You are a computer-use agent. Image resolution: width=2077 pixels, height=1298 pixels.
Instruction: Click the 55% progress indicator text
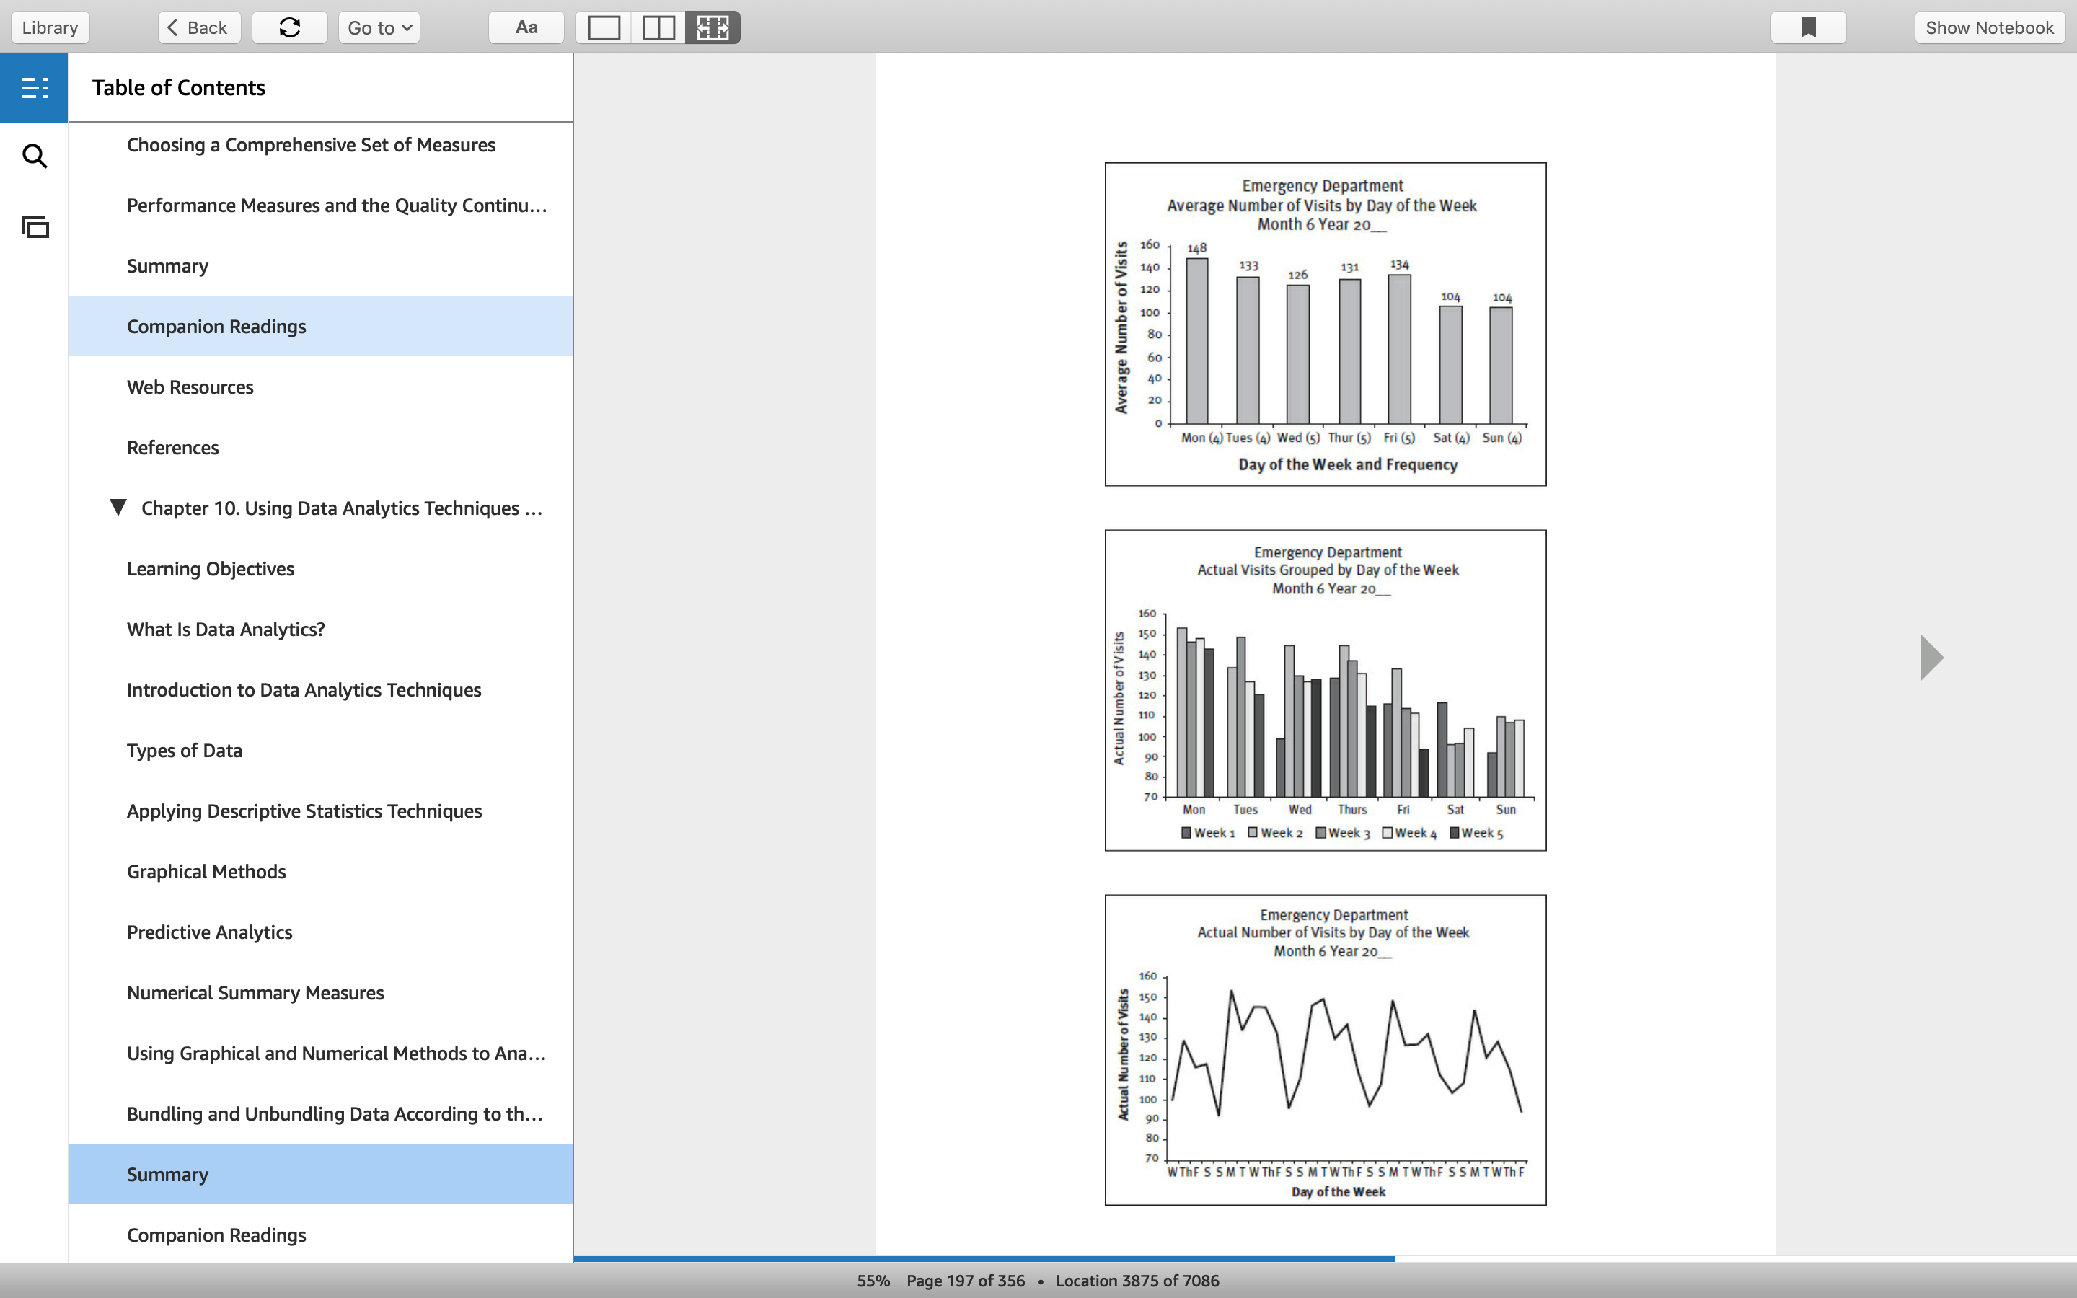coord(873,1281)
